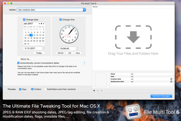Enable Subfolders and their contents option
Viewport: 181px width, 121px height.
coord(45,89)
